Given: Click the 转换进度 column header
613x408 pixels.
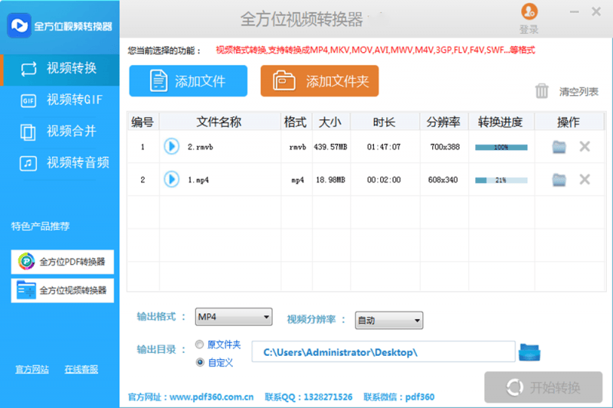Looking at the screenshot, I should point(500,122).
